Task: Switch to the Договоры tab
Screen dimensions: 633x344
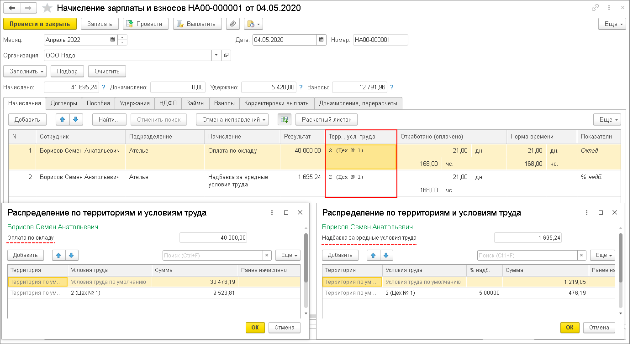Action: tap(64, 103)
